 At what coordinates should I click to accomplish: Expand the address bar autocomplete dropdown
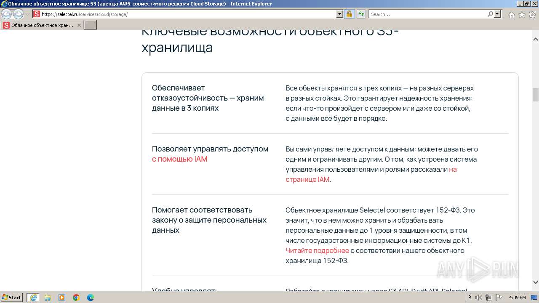[340, 14]
